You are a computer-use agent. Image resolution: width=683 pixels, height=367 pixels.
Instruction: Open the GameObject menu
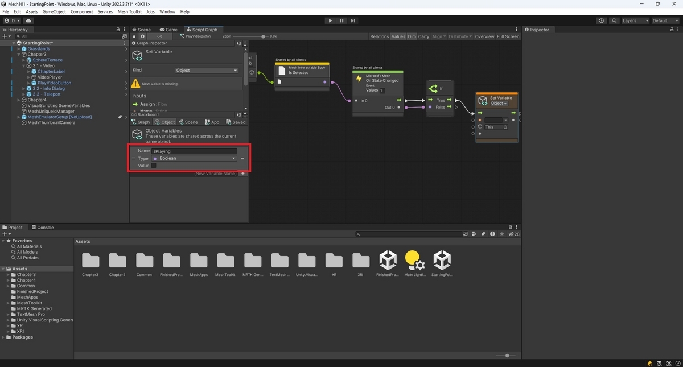coord(54,11)
